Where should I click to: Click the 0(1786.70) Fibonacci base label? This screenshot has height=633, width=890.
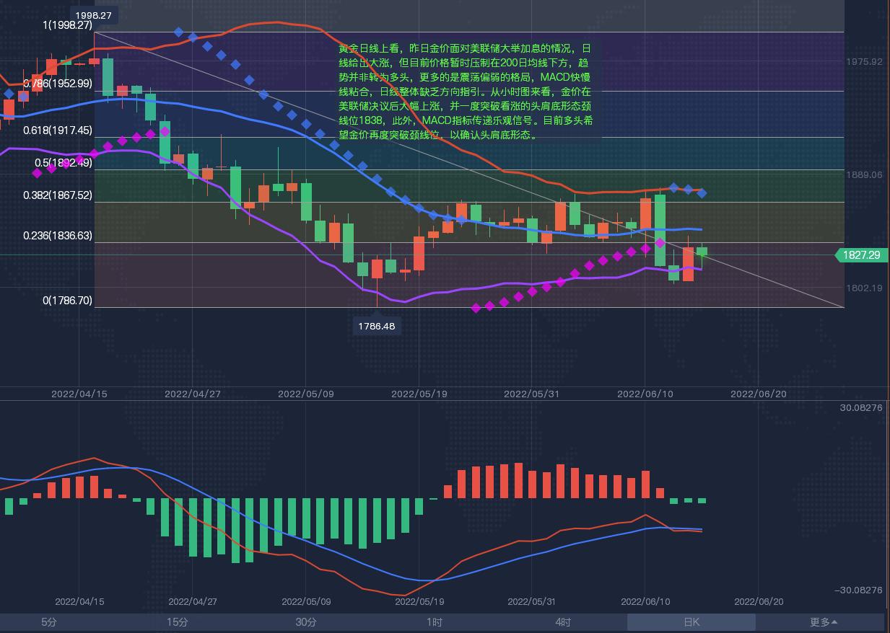pos(68,300)
